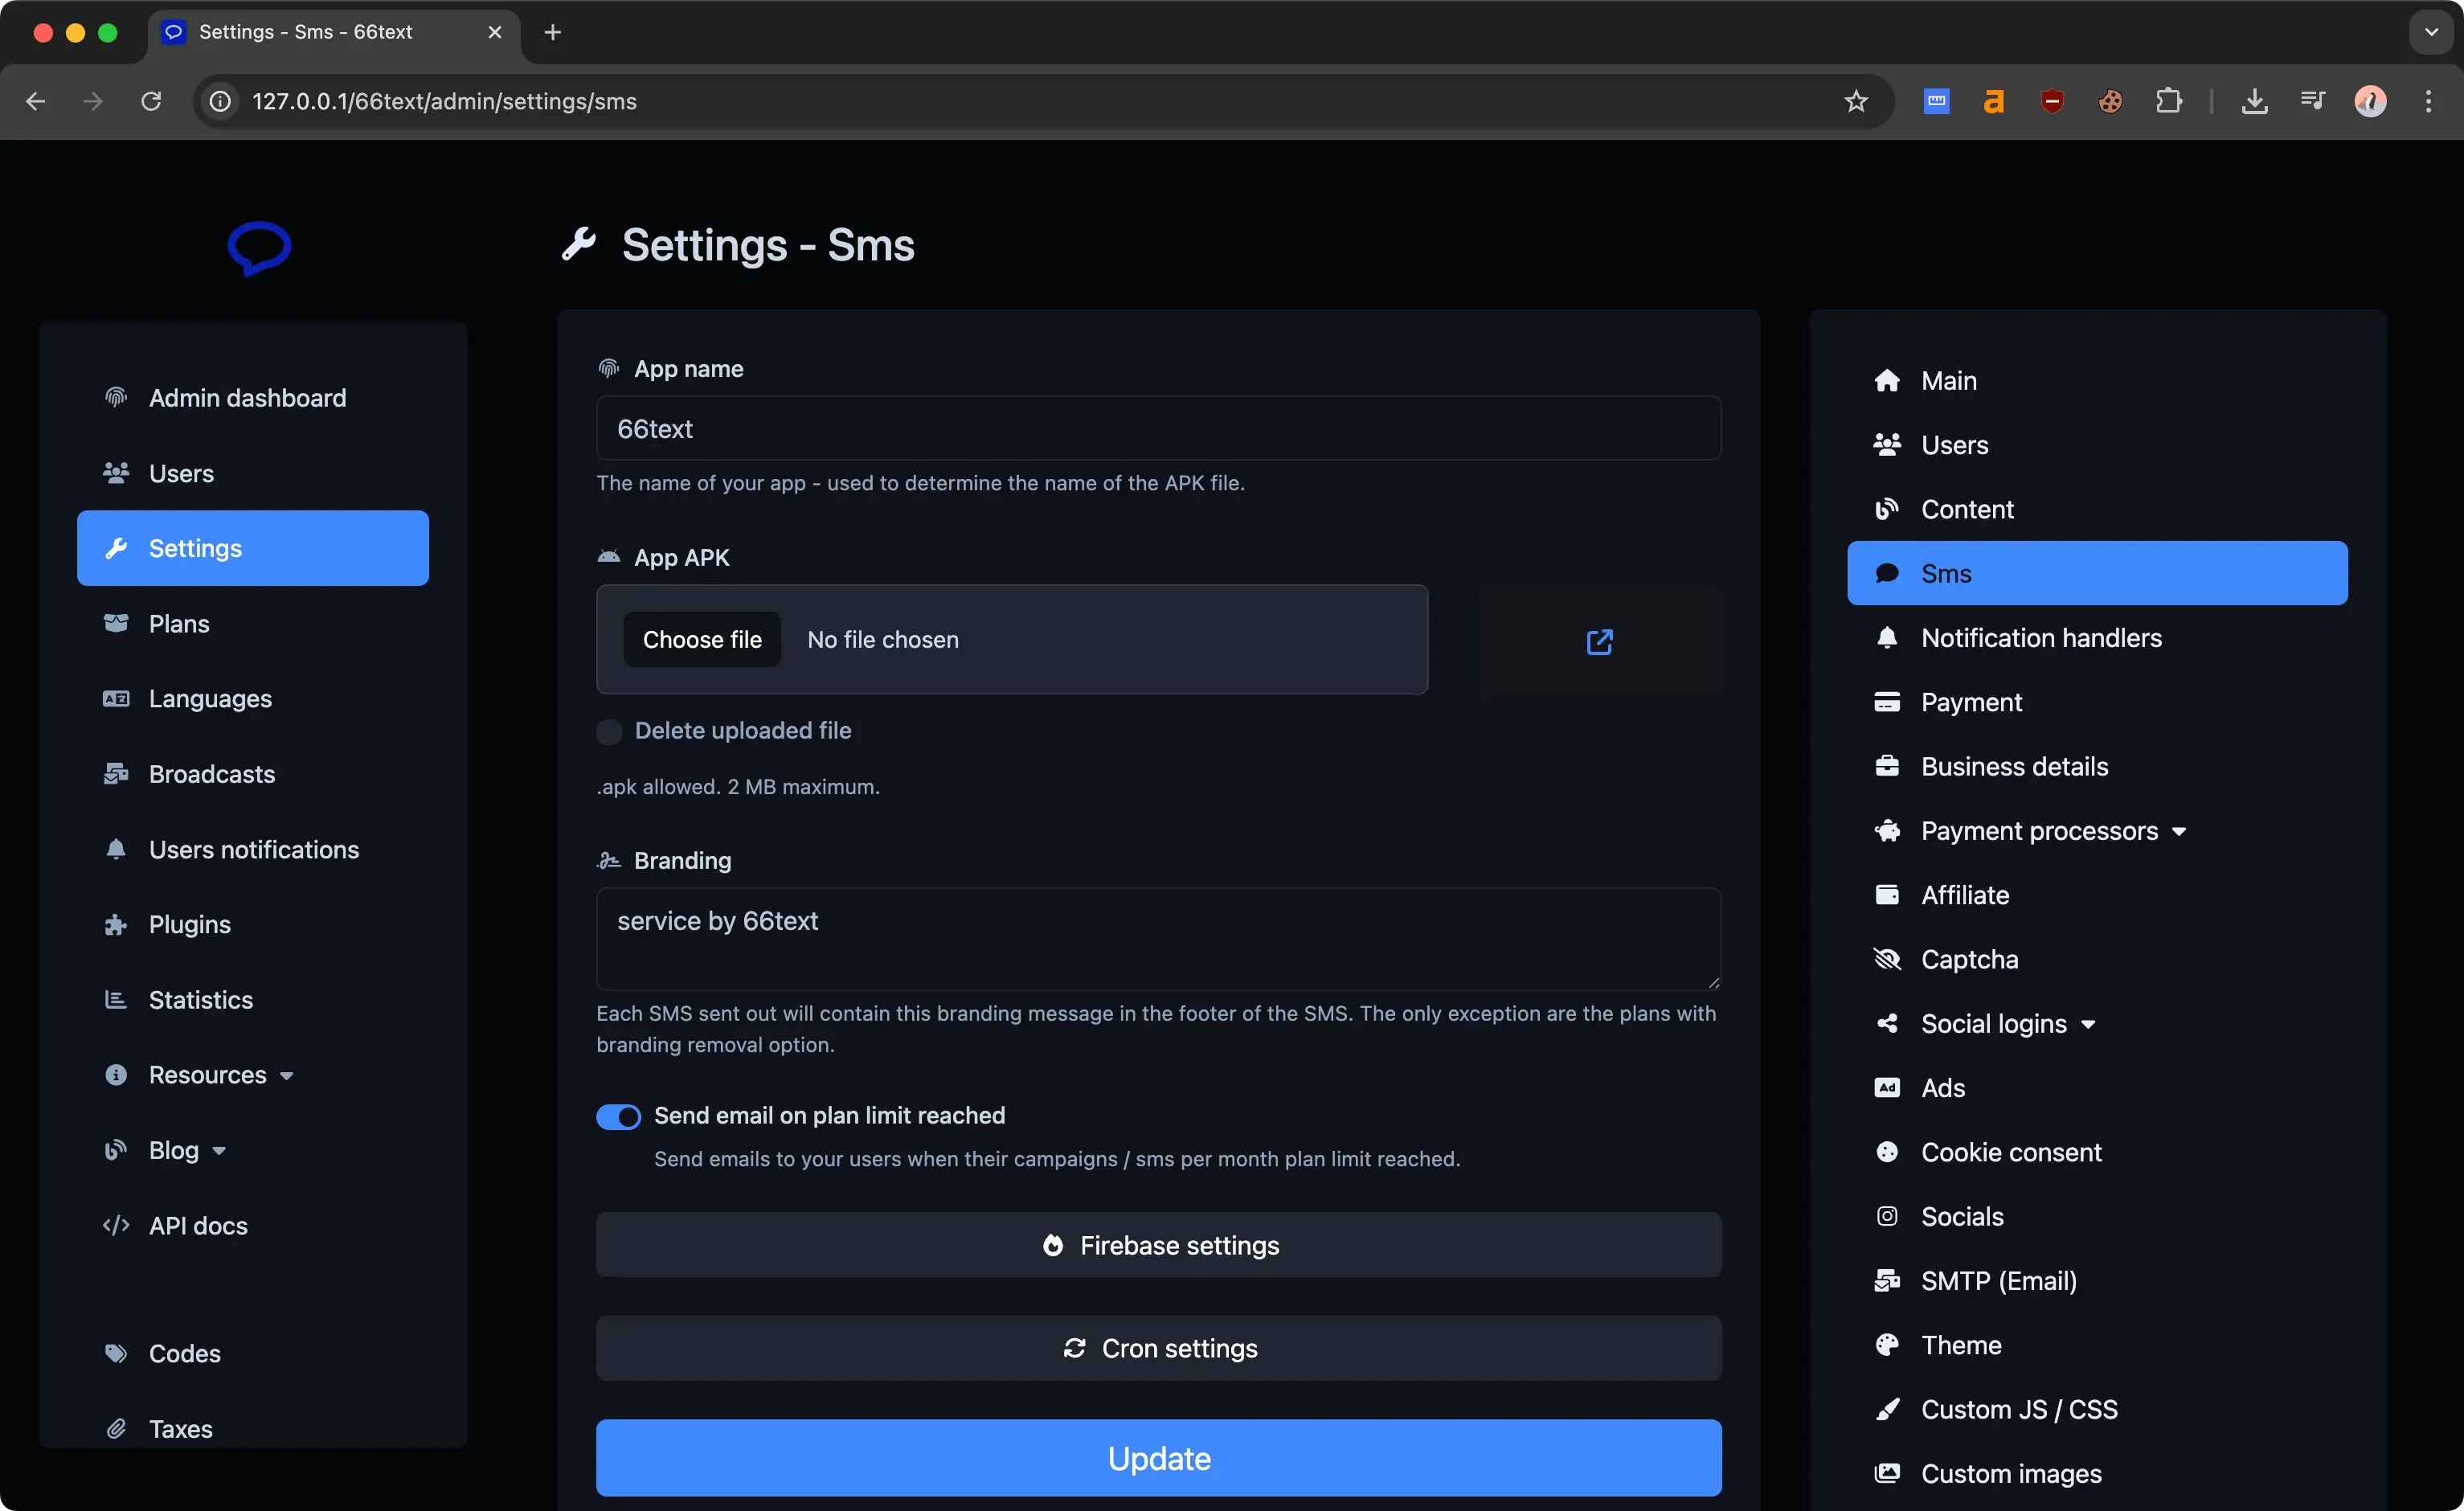Open the APK external link icon
2464x1511 pixels.
(1599, 641)
